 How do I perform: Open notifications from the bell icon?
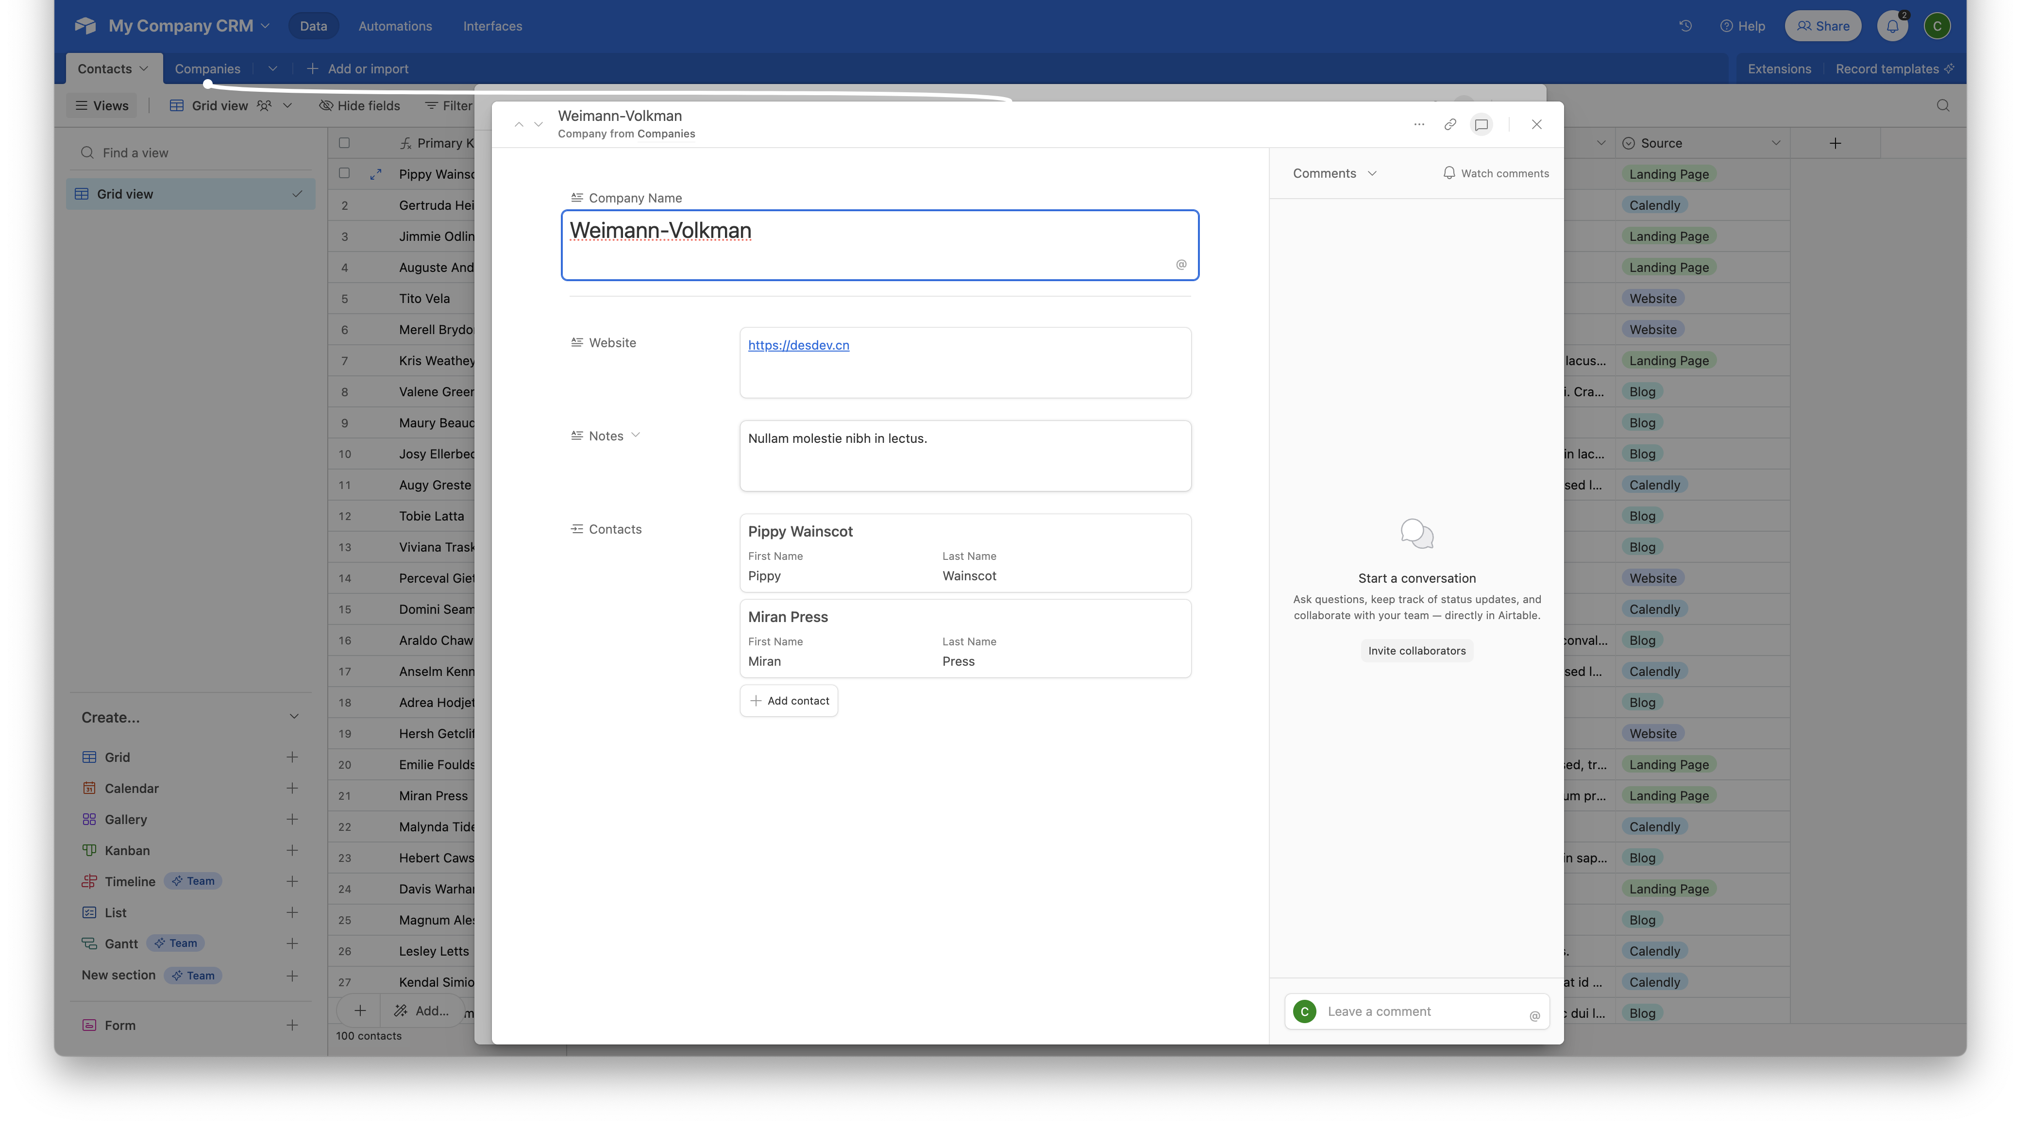(x=1891, y=25)
